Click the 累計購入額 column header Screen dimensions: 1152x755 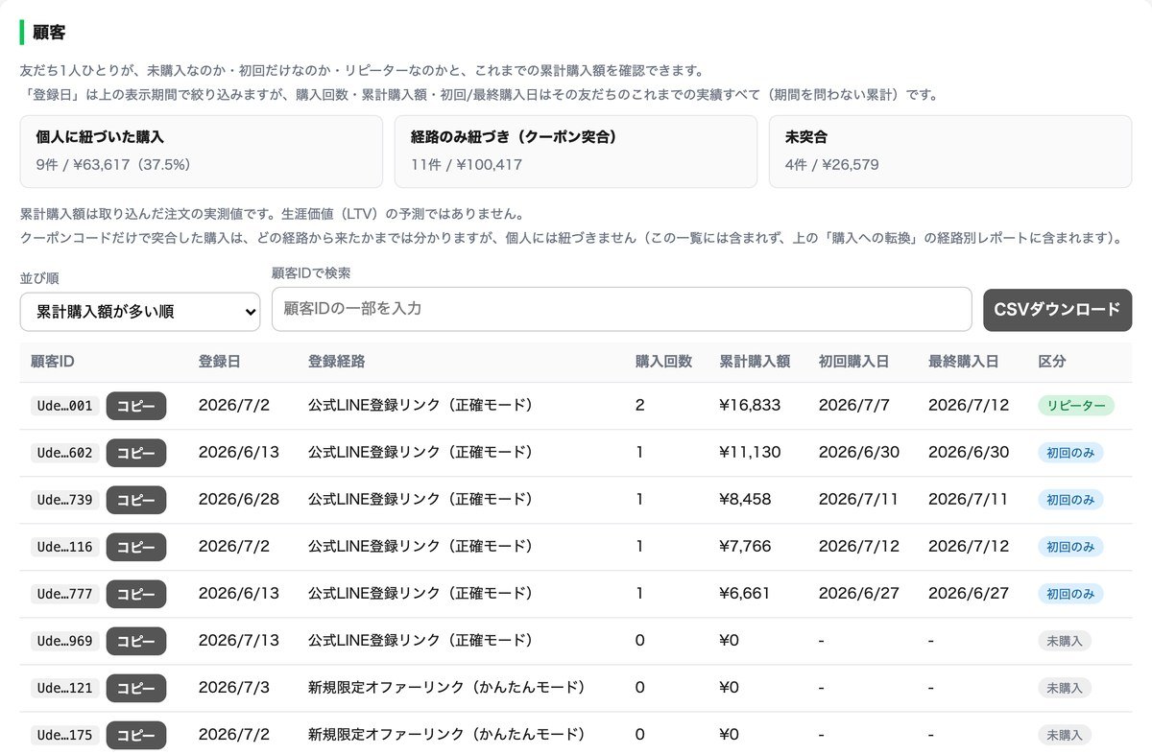click(x=755, y=362)
